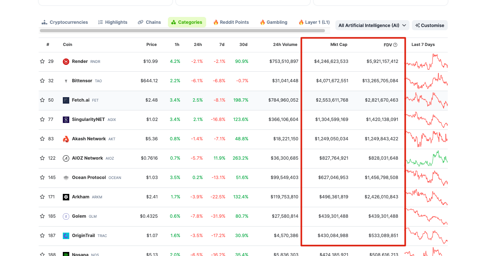Click AIOZ Network 30d change 263.2%
This screenshot has height=256, width=488.
click(x=240, y=158)
